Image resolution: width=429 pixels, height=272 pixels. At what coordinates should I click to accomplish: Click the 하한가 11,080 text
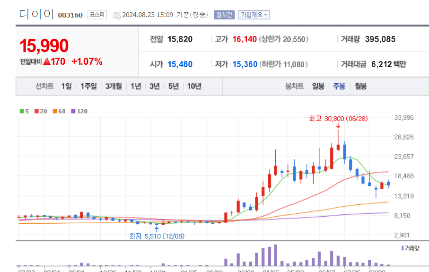click(284, 65)
